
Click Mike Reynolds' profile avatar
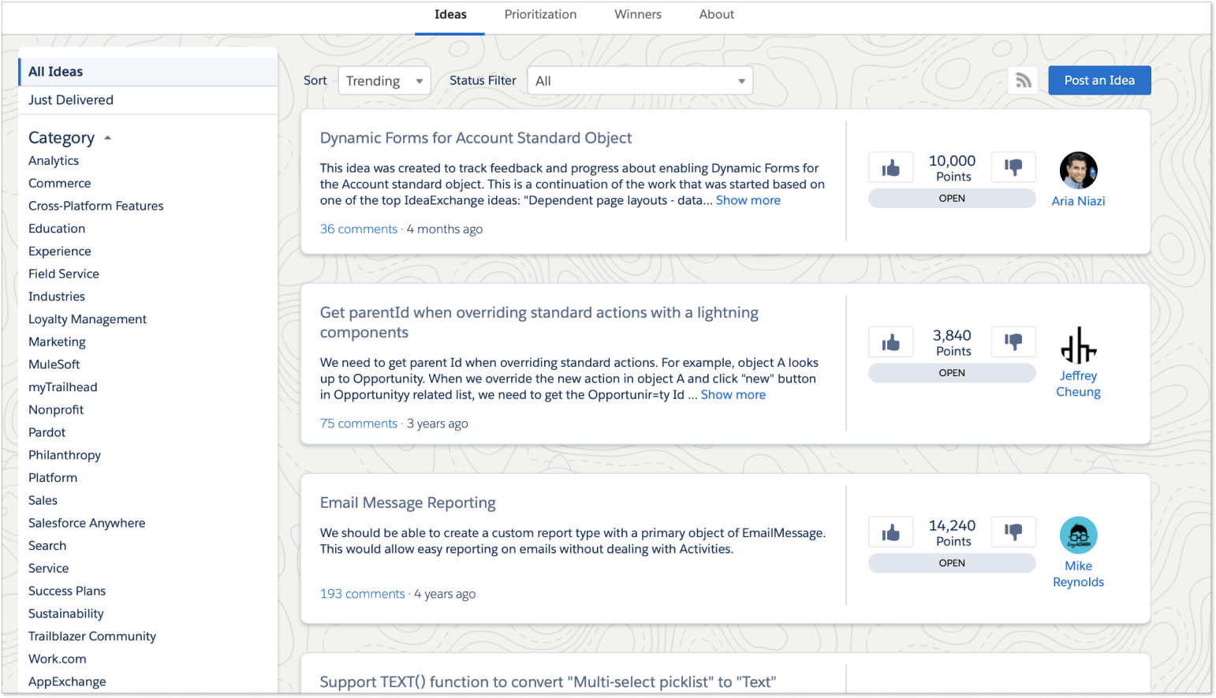1078,536
